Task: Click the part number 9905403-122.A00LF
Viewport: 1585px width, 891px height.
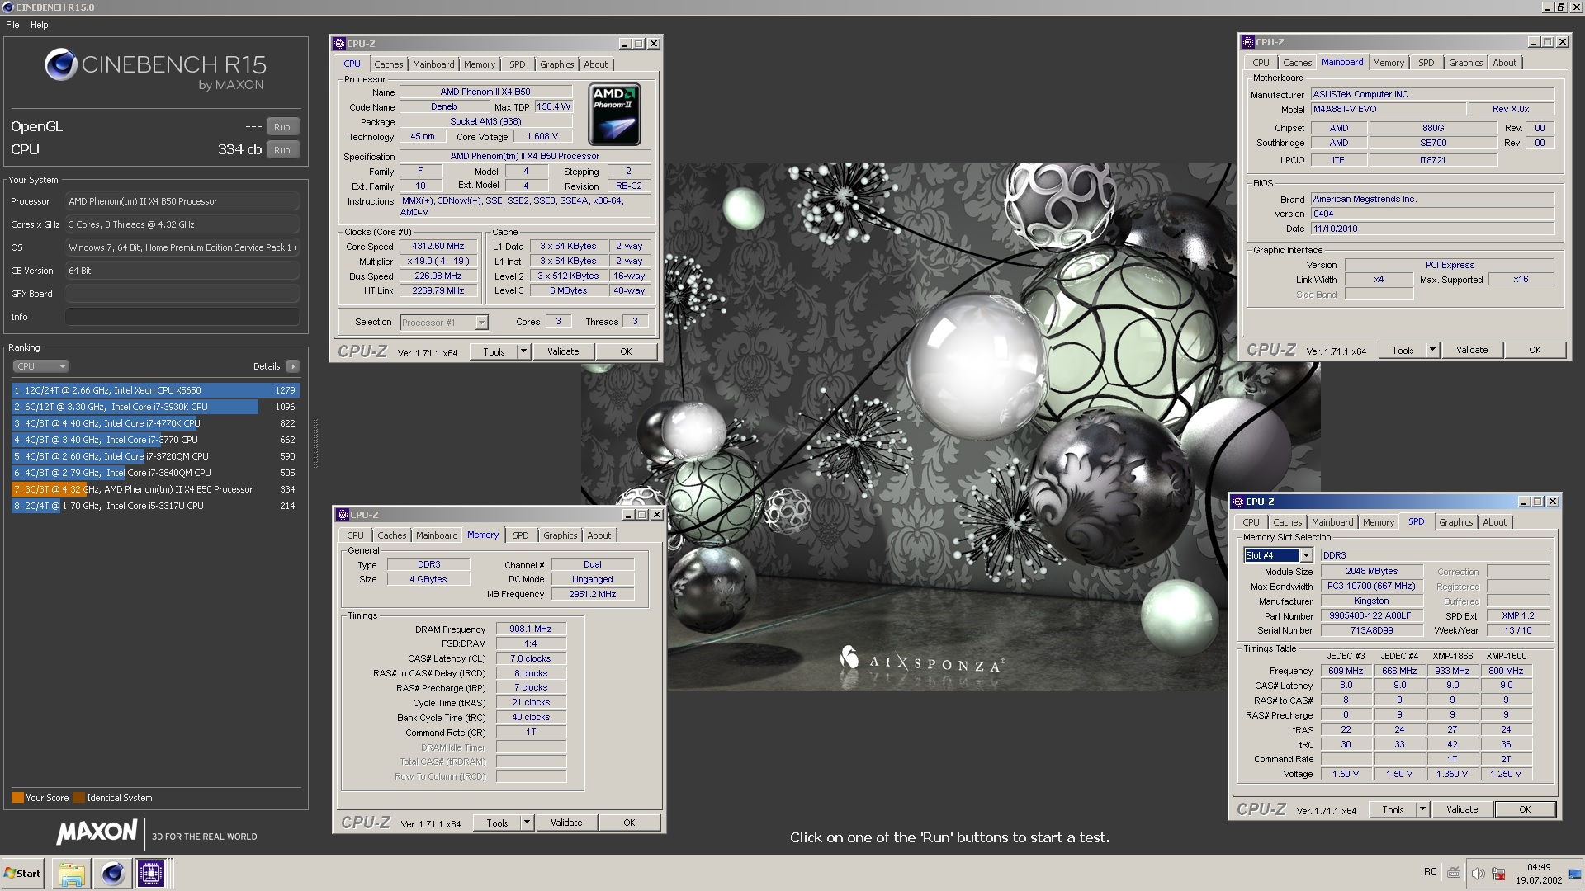Action: pos(1370,615)
